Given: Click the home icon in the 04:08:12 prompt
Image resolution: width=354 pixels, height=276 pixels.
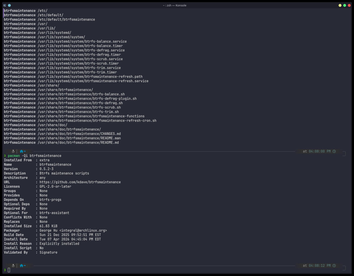Looking at the screenshot, I should click(x=21, y=265).
